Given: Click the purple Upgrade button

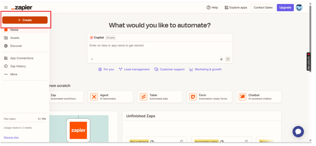Looking at the screenshot, I should (285, 8).
